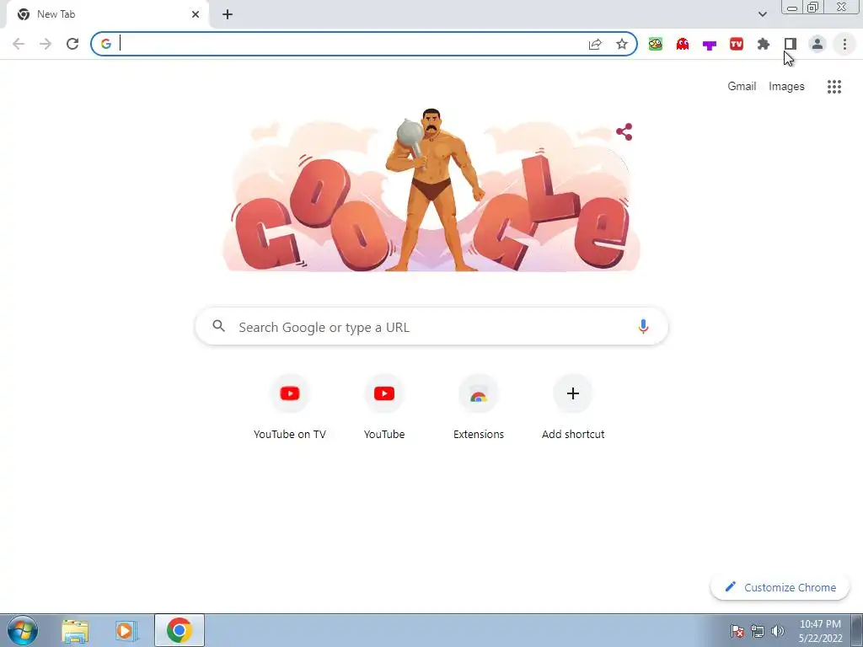Select the New Tab tab
The height and width of the screenshot is (647, 863).
(107, 15)
